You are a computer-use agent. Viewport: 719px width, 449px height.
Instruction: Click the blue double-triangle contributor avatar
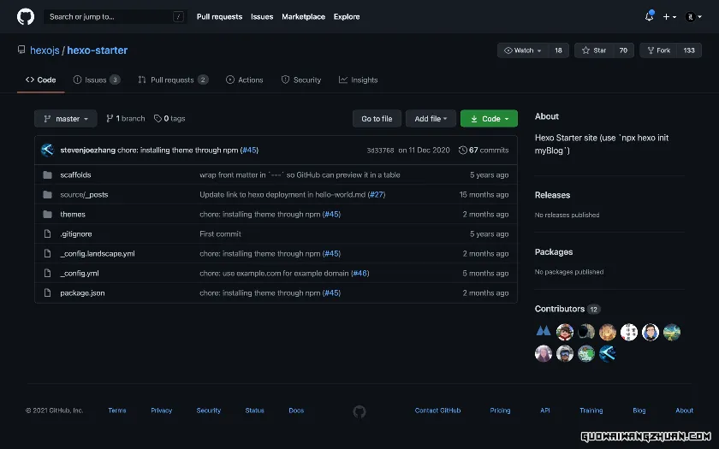[544, 332]
